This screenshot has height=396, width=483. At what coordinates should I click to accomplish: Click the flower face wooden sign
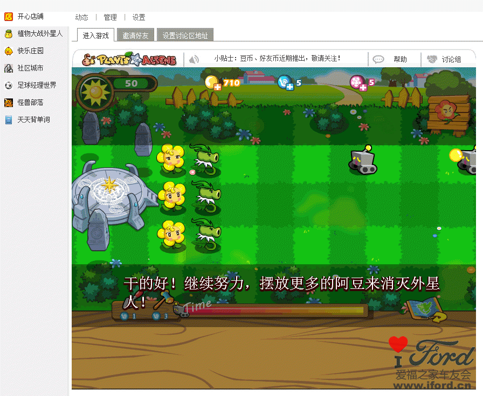pos(449,115)
